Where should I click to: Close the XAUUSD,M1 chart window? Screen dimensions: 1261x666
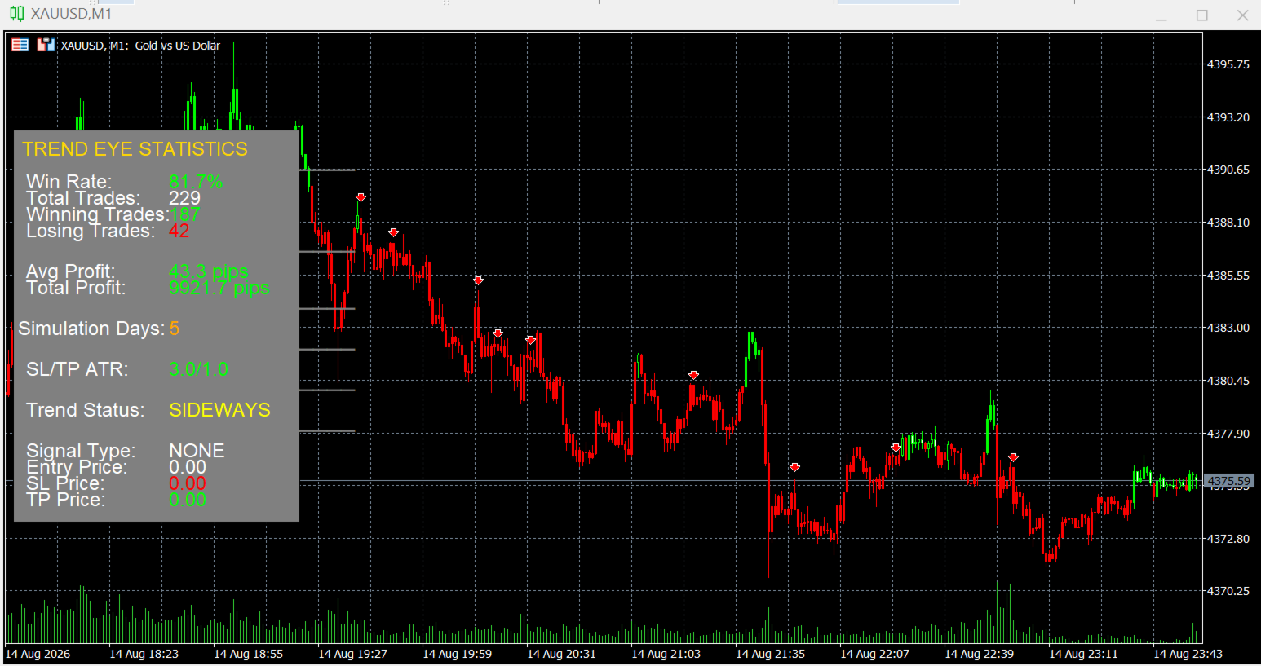tap(1242, 15)
